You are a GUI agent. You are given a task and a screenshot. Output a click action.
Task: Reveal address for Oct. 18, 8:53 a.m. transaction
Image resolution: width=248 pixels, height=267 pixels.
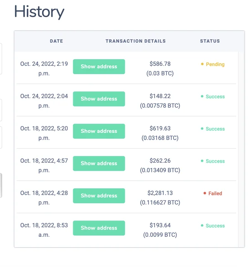coord(99,228)
